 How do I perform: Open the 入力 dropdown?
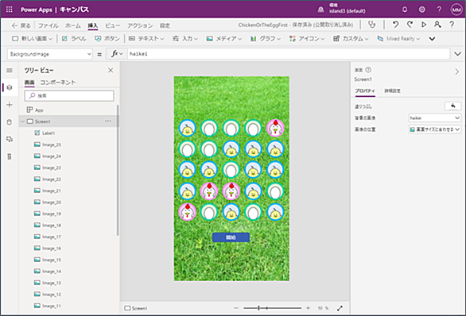click(185, 39)
